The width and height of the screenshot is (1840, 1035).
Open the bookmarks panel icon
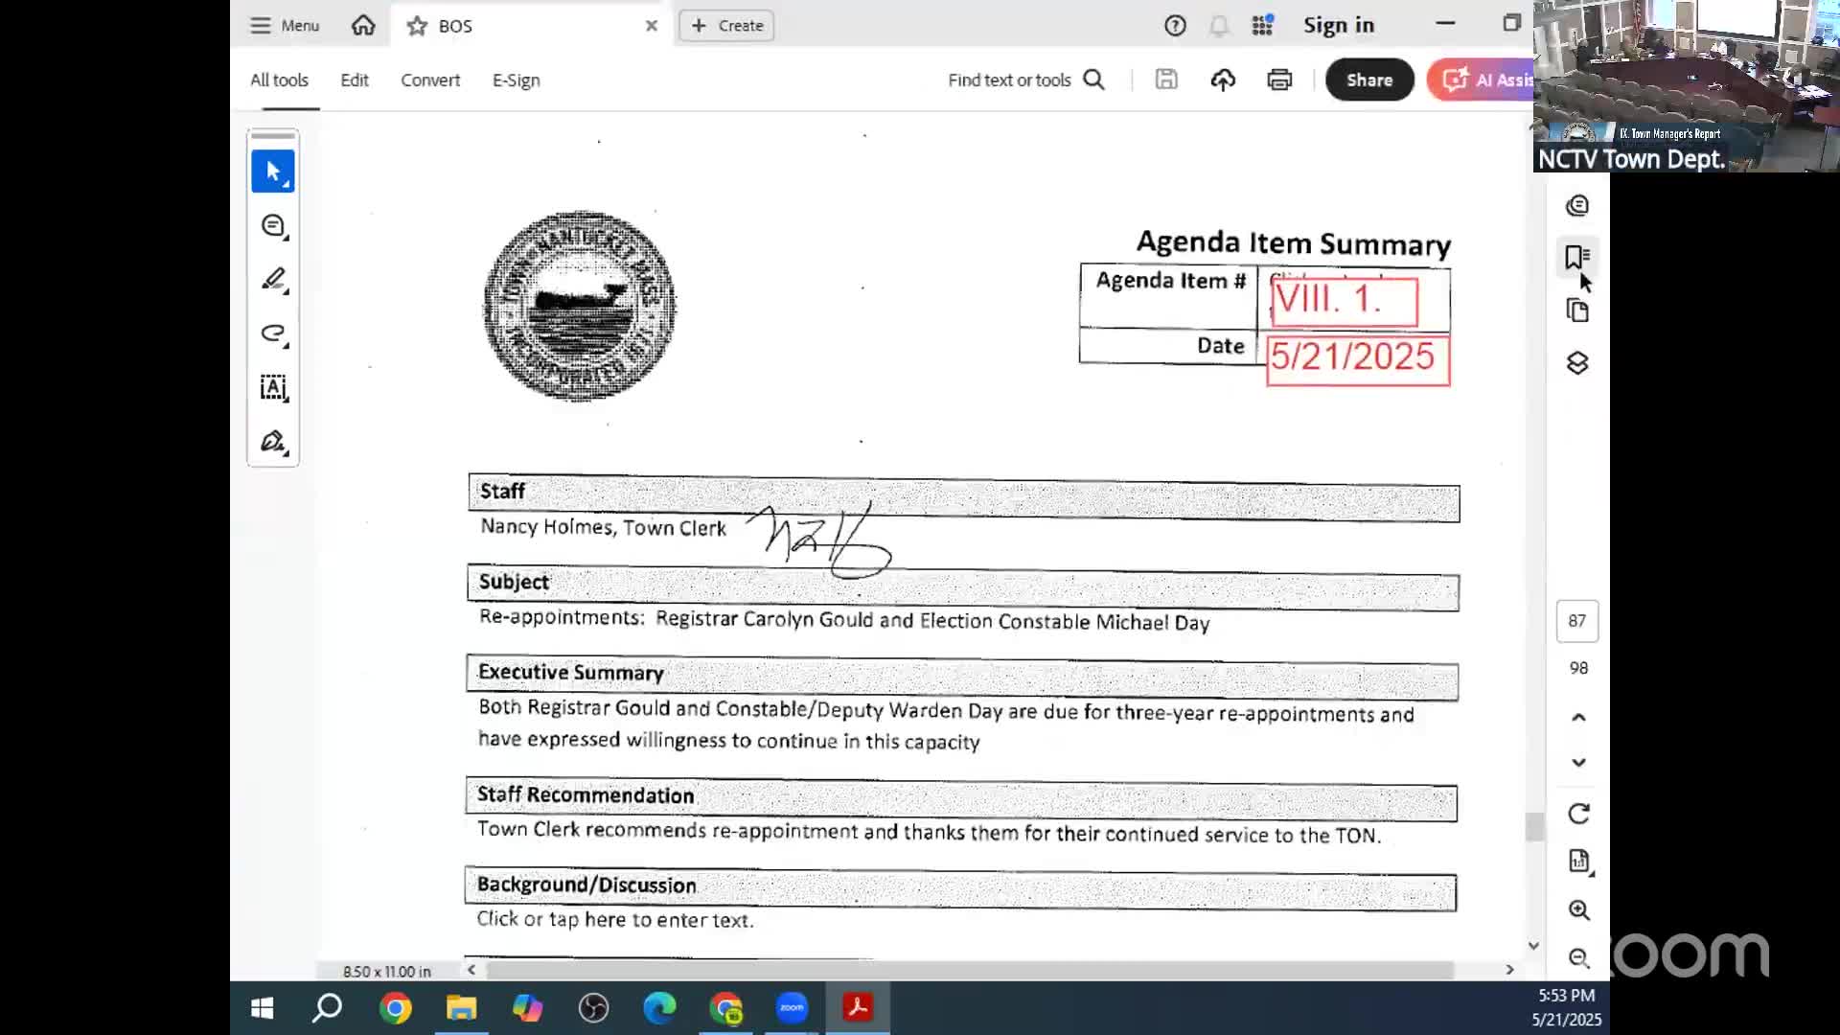(1576, 257)
